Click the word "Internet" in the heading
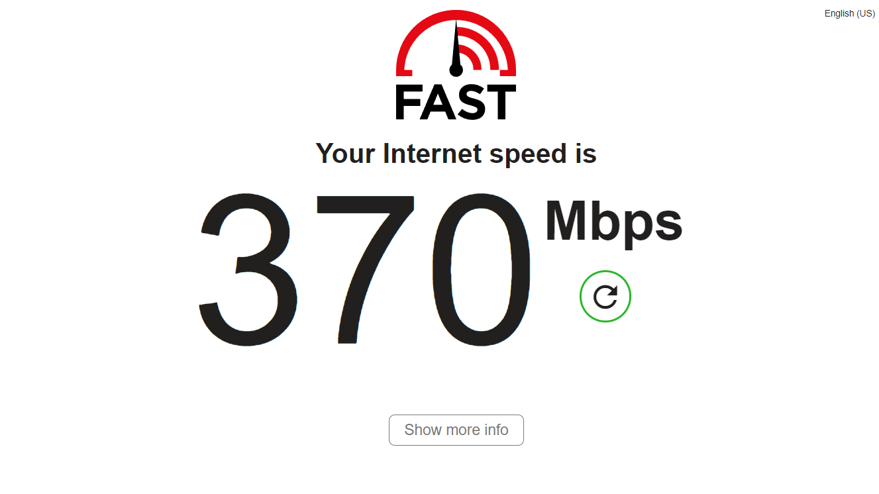The image size is (879, 494). click(x=433, y=153)
